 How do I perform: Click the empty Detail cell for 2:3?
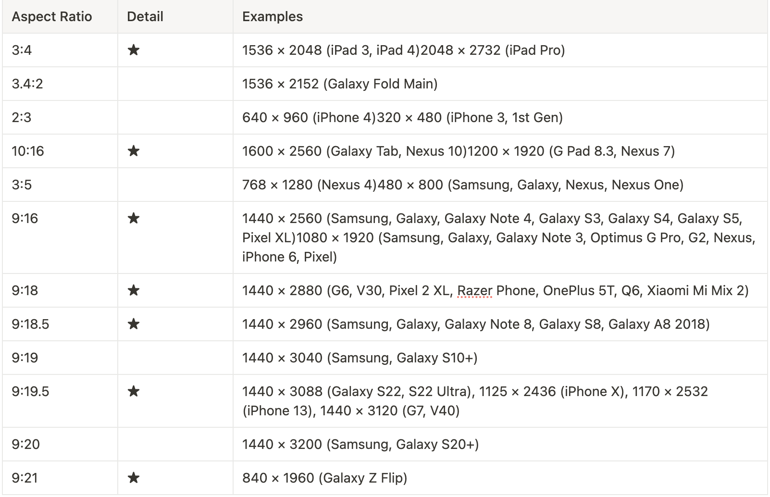pos(175,117)
